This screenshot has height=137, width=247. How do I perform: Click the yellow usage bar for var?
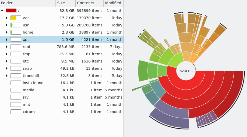pyautogui.click(x=16, y=18)
